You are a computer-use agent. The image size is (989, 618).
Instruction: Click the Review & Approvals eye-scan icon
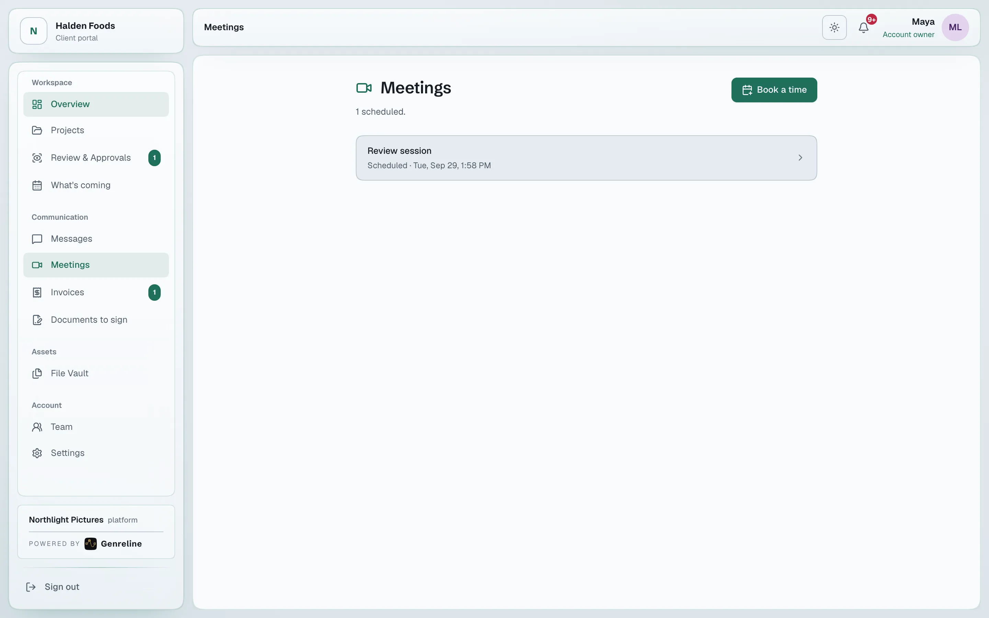pyautogui.click(x=37, y=158)
